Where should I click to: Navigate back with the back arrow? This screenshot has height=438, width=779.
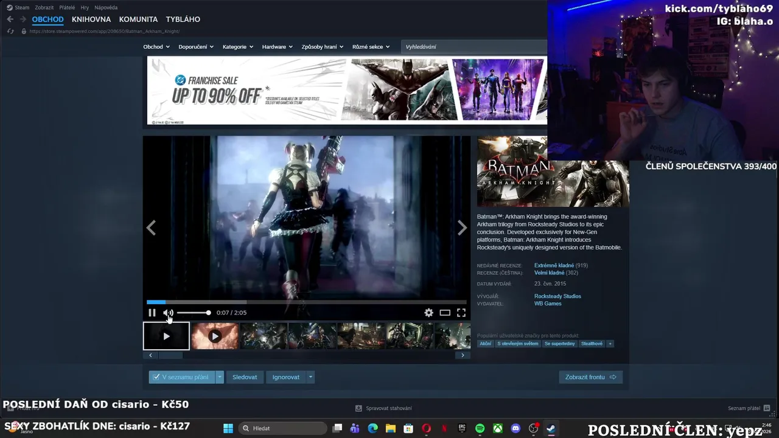[x=10, y=19]
